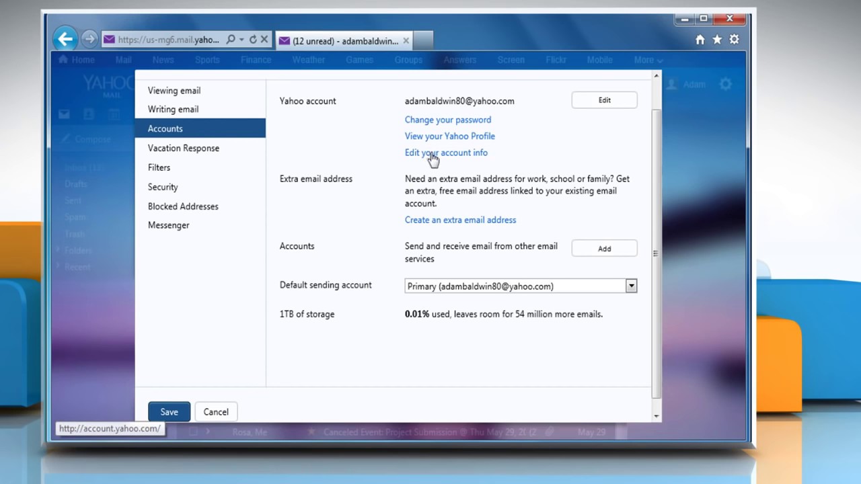Click the Adam profile name in Yahoo header
This screenshot has height=484, width=861.
(694, 85)
